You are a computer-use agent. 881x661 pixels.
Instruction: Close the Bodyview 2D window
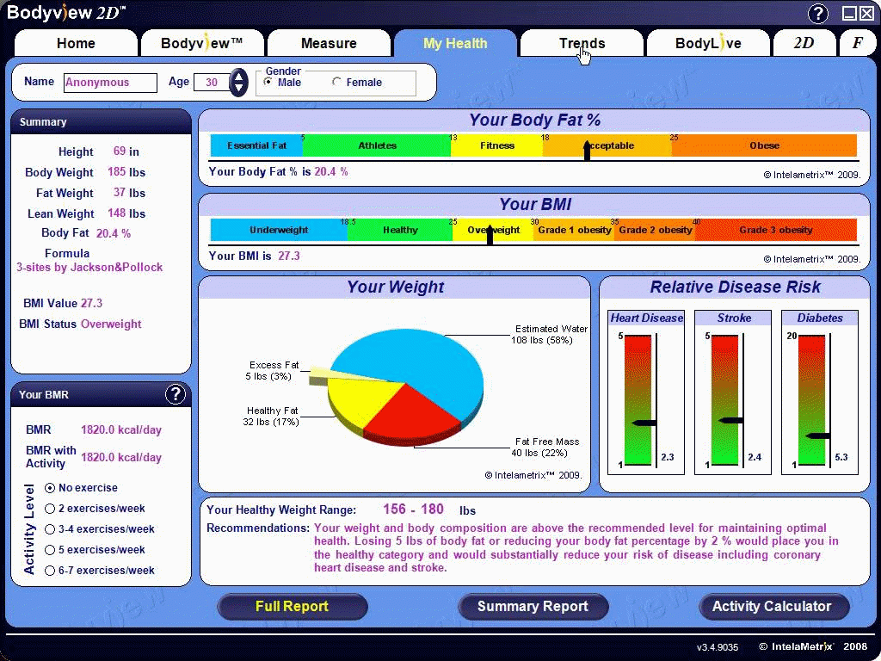point(867,14)
